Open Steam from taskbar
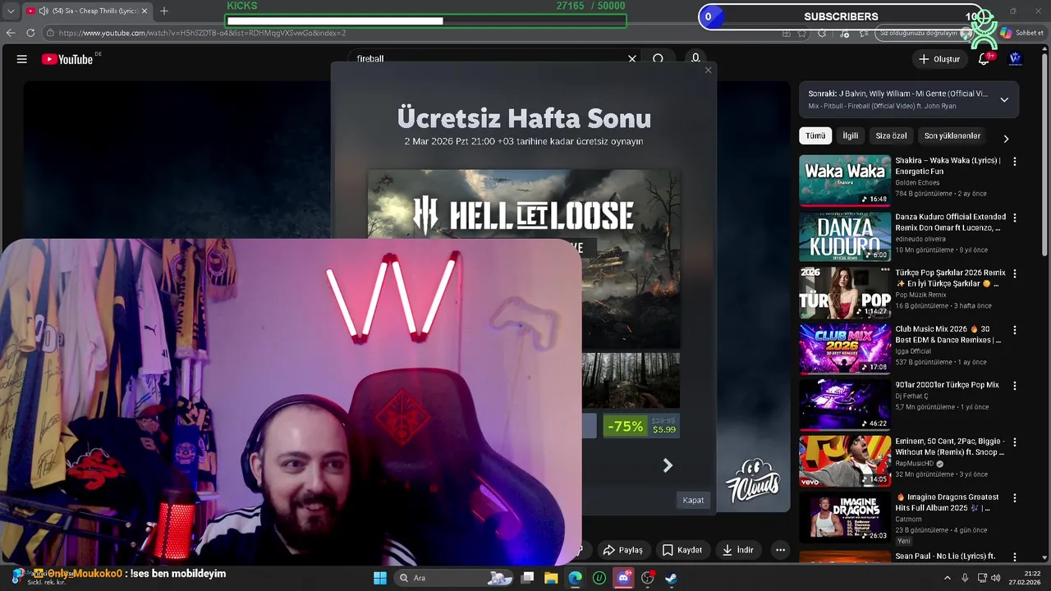This screenshot has width=1051, height=591. (x=671, y=578)
